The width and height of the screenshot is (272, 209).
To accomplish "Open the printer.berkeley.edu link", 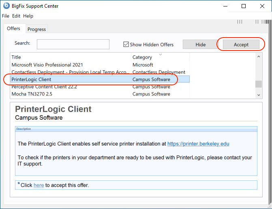I will click(198, 144).
